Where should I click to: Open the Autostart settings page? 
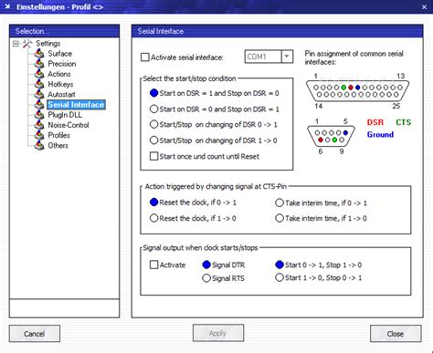[x=61, y=95]
